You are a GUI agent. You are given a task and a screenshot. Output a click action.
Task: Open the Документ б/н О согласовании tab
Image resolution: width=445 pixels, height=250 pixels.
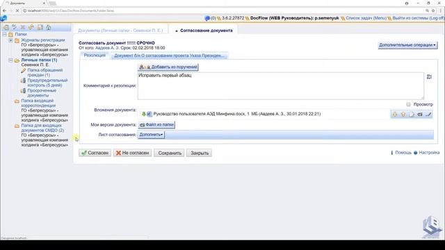170,56
